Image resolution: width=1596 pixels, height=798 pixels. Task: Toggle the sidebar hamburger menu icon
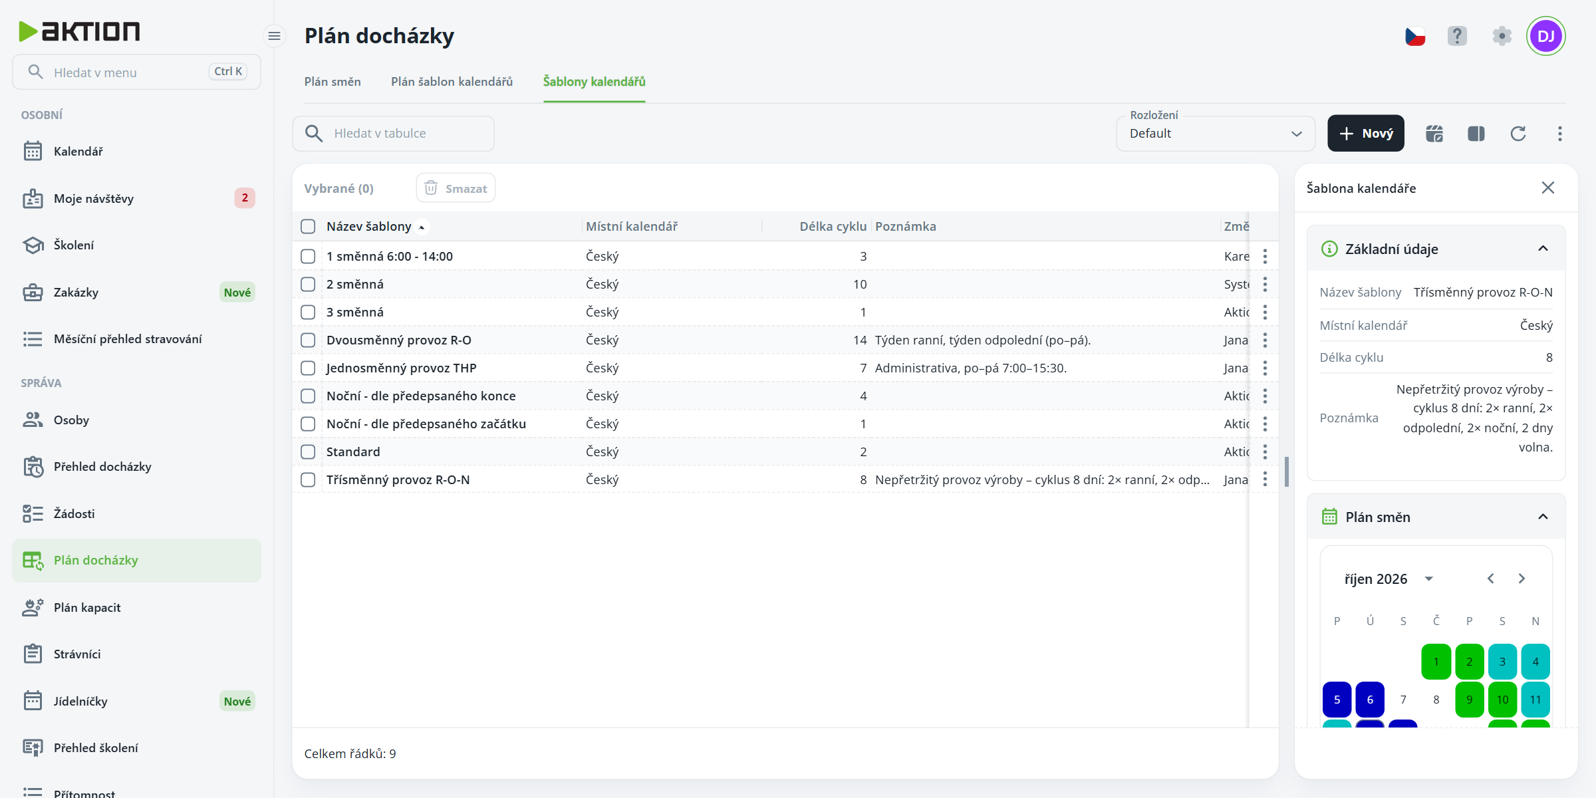[274, 36]
